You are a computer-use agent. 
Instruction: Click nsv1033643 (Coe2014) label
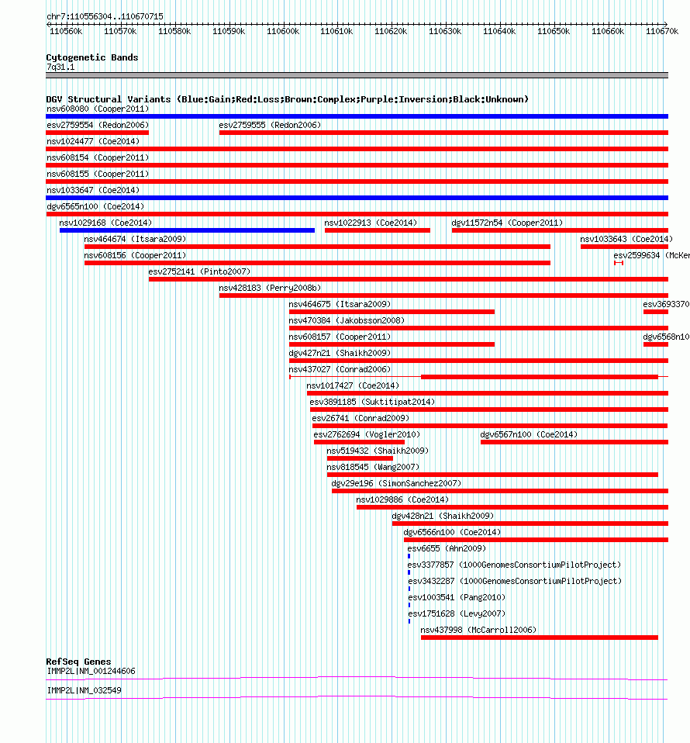(x=626, y=239)
